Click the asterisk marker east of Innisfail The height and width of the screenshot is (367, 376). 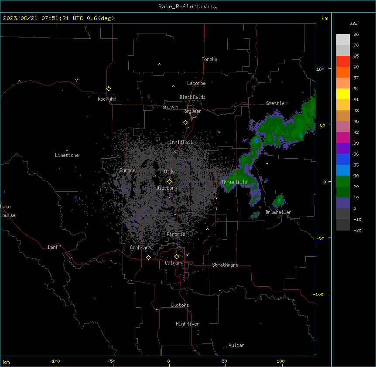(x=219, y=132)
